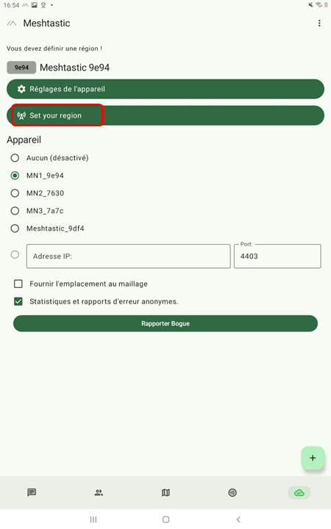This screenshot has width=331, height=529.
Task: Focus the Adresse IP input field
Action: (x=128, y=256)
